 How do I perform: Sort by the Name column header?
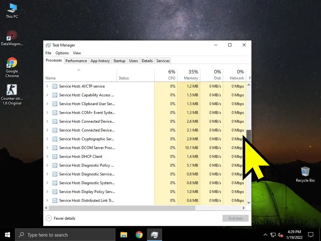pyautogui.click(x=80, y=75)
